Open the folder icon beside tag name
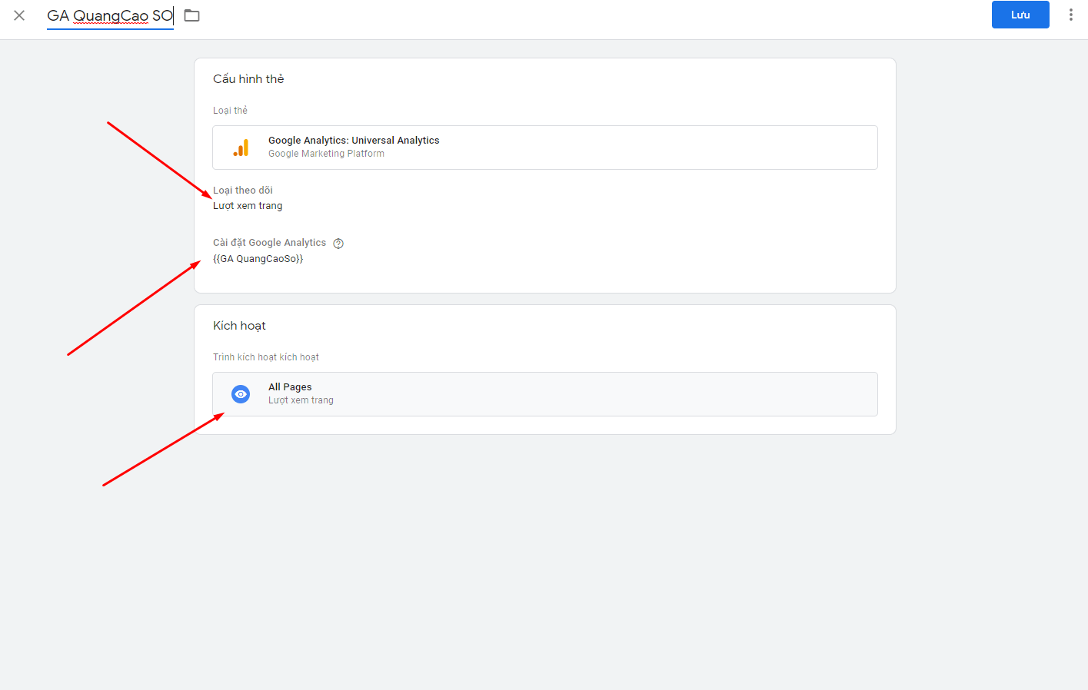 tap(192, 15)
